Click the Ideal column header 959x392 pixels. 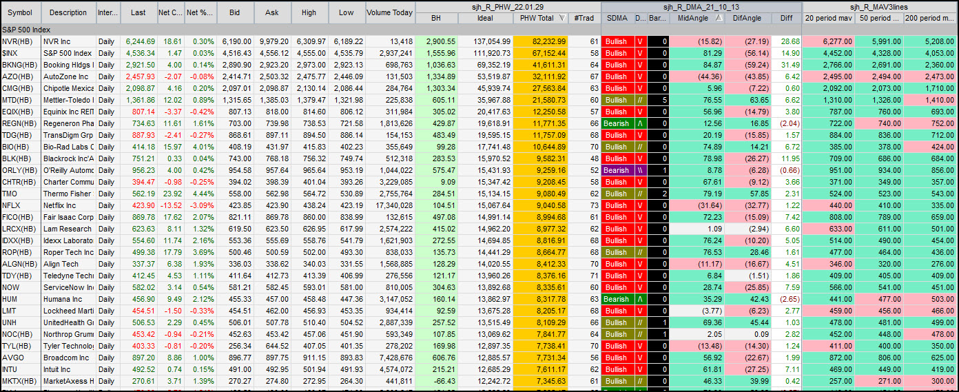485,19
